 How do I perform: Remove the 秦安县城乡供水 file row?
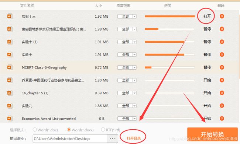(x=222, y=29)
